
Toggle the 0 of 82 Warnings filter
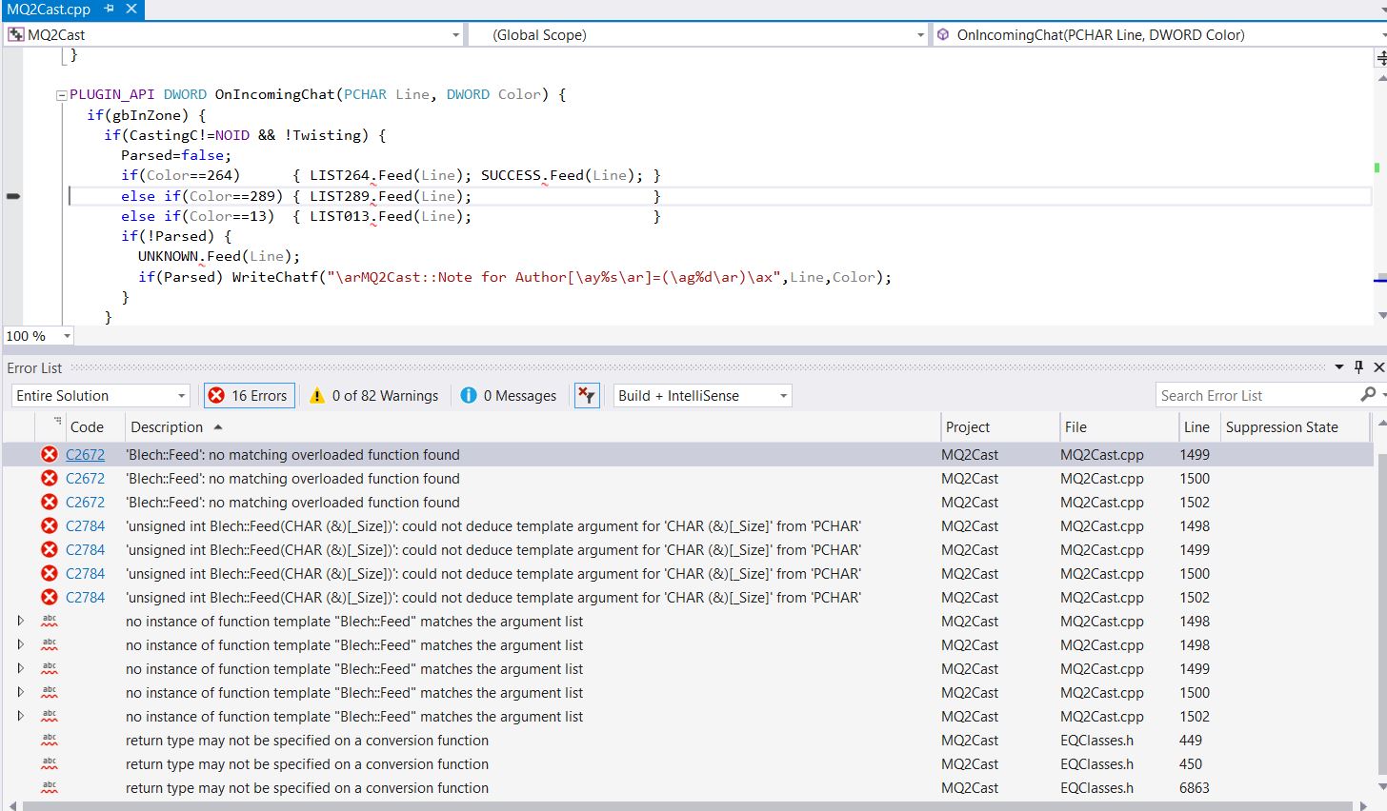[374, 396]
